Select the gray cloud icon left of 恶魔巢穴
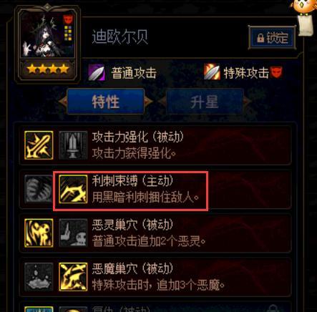This screenshot has height=312, width=317. (x=39, y=277)
